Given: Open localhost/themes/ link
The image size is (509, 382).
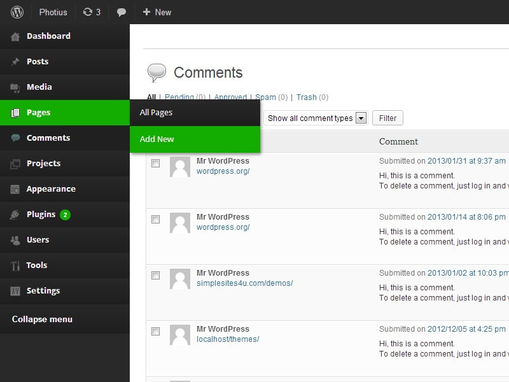Looking at the screenshot, I should (228, 339).
